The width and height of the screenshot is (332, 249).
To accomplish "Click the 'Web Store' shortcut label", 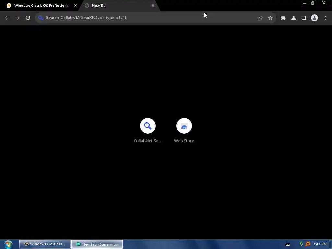I will 184,141.
